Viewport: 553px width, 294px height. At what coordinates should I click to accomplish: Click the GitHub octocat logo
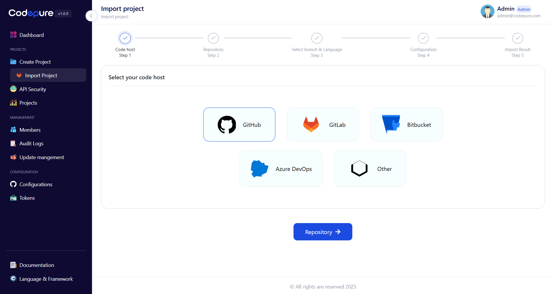pyautogui.click(x=227, y=125)
